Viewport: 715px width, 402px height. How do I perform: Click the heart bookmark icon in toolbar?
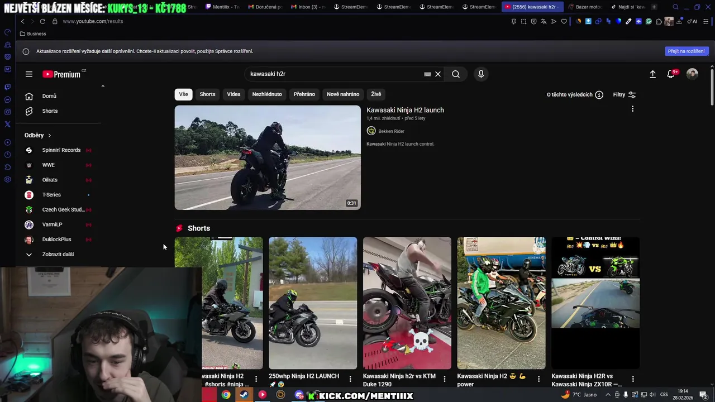pyautogui.click(x=564, y=21)
